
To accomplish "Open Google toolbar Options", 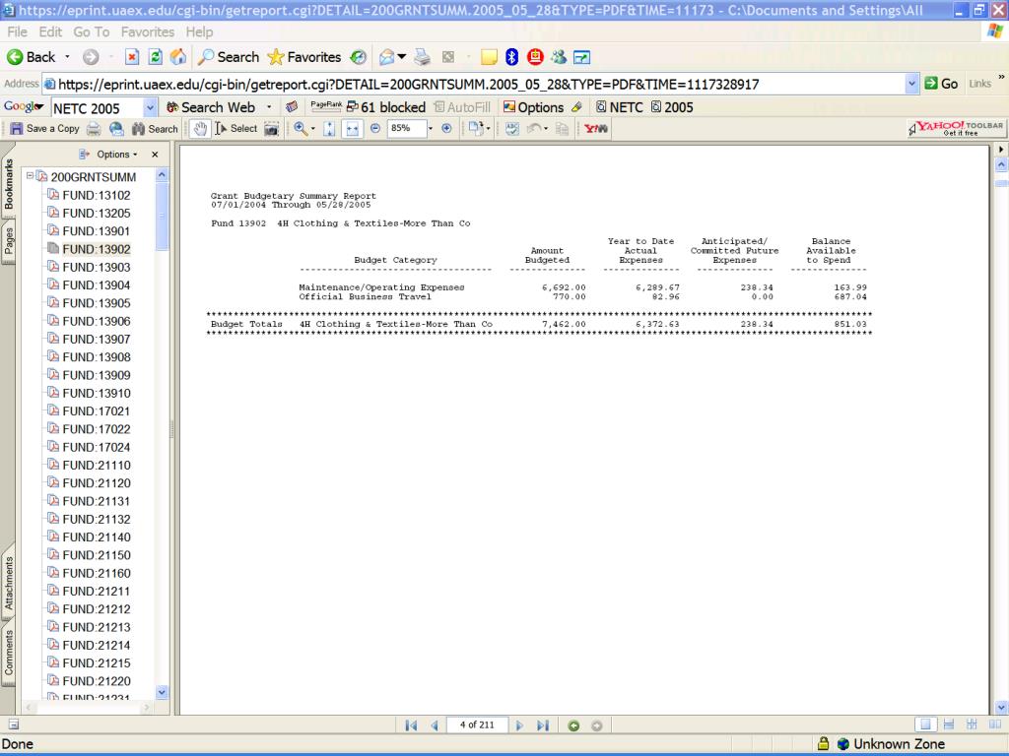I will pyautogui.click(x=533, y=107).
